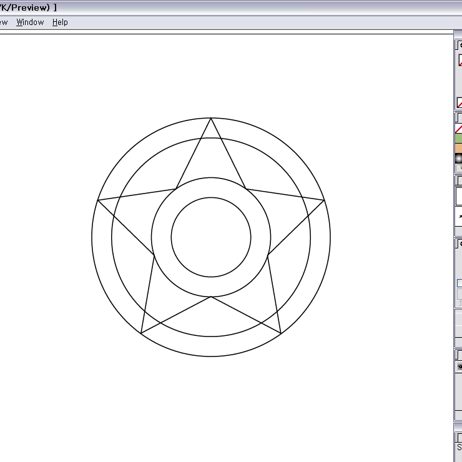The image size is (462, 462).
Task: Select the white brush preview box
Action: tap(459, 196)
